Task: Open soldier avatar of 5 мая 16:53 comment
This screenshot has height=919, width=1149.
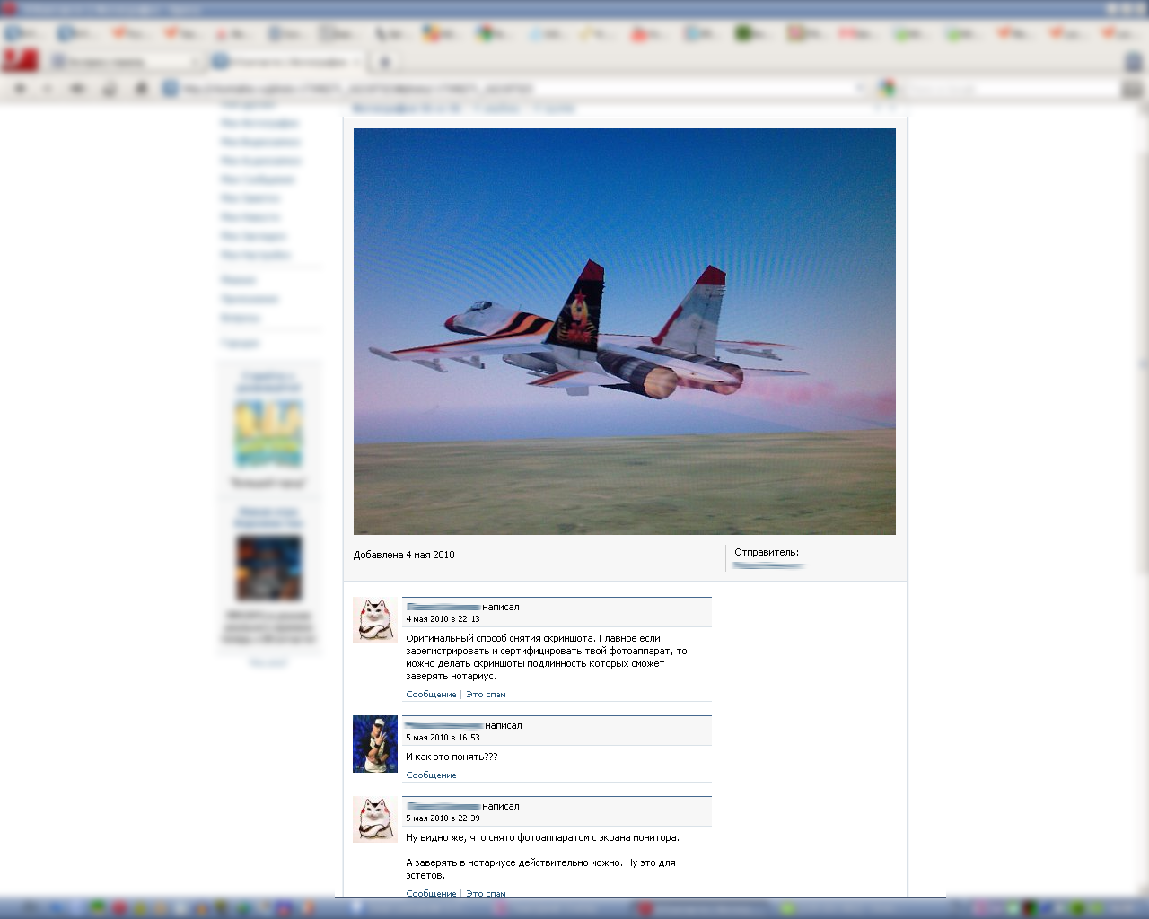Action: click(x=375, y=744)
